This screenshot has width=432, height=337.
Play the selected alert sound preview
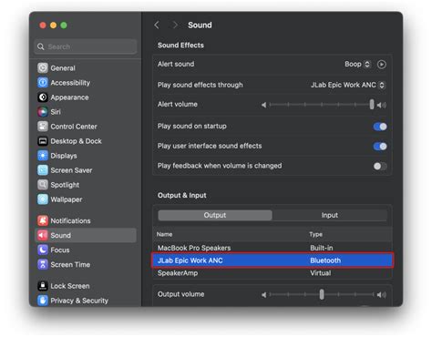click(382, 65)
